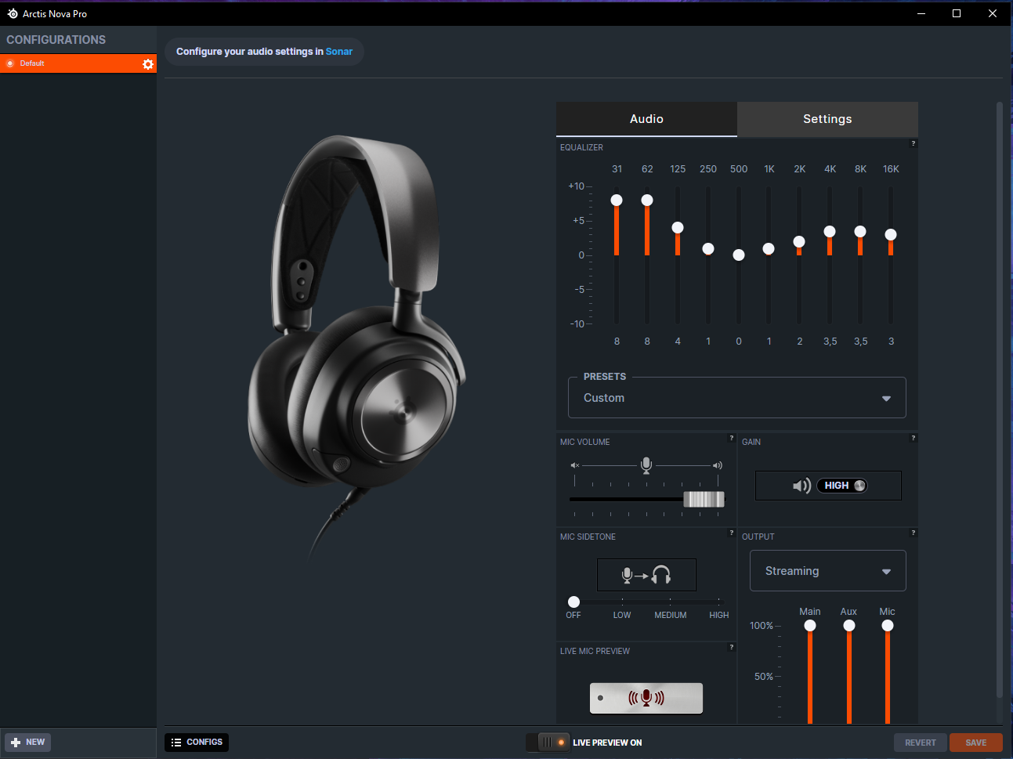Click the mic sidetone microphone-to-headphones icon

[x=646, y=575]
